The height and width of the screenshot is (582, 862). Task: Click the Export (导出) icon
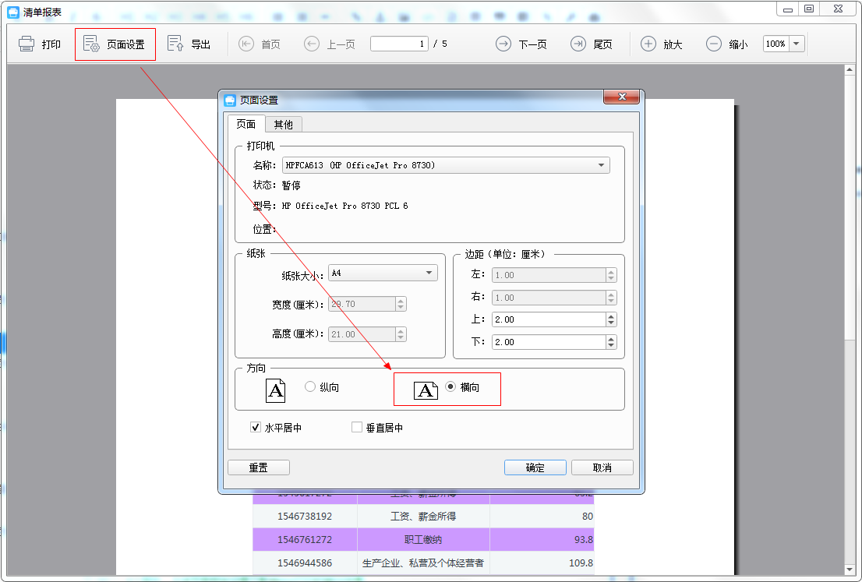click(x=176, y=44)
